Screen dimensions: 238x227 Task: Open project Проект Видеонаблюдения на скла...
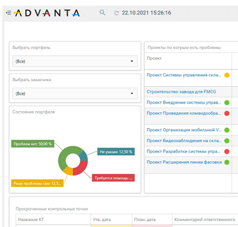click(184, 141)
